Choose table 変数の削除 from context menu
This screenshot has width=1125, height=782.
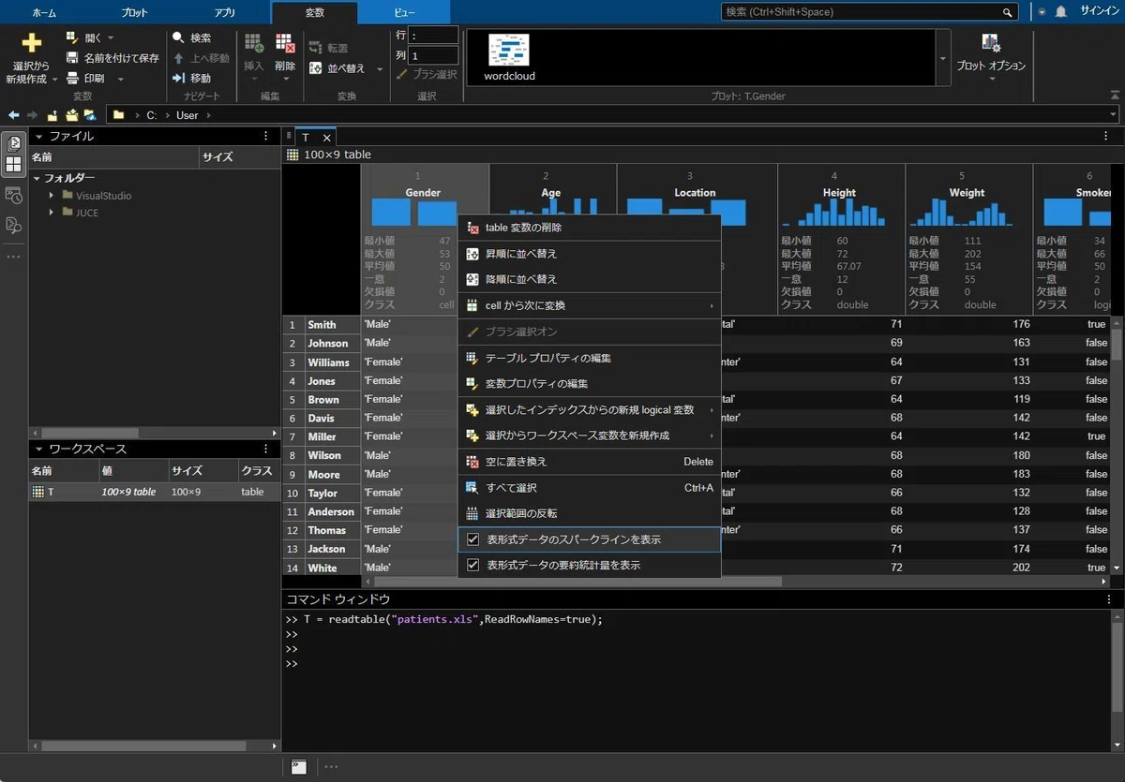(x=589, y=228)
